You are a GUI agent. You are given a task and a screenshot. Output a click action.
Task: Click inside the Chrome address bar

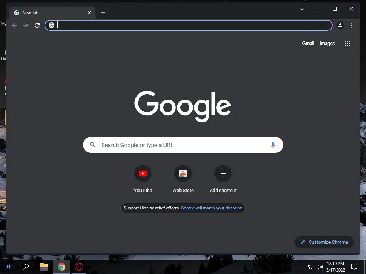[x=189, y=25]
